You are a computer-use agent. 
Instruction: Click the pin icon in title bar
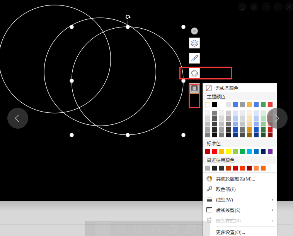[254, 7]
